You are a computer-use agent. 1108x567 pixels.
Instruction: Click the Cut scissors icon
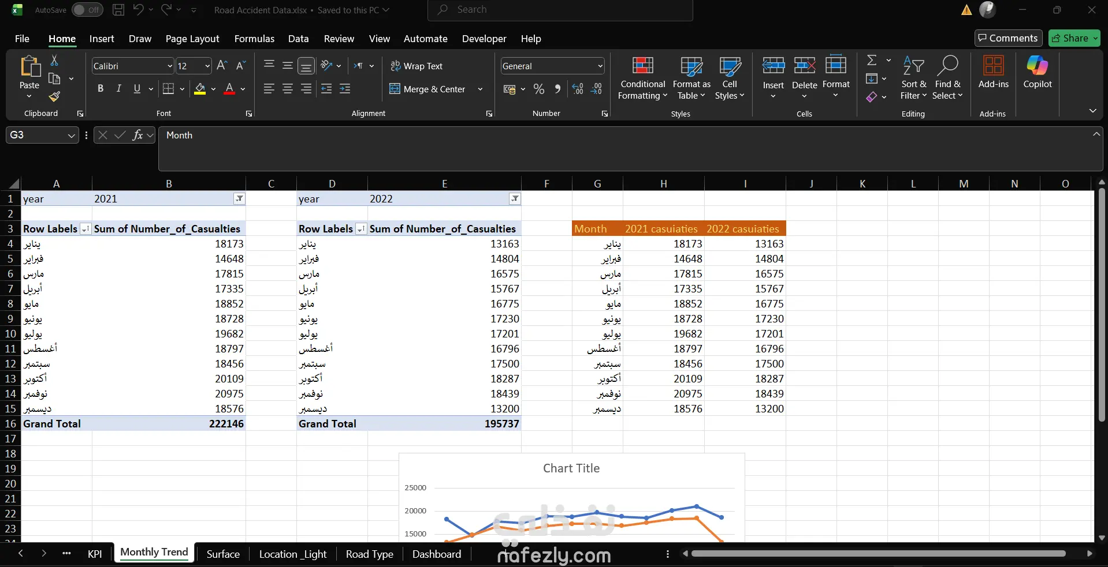click(54, 60)
